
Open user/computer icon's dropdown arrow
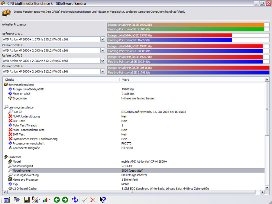pyautogui.click(x=40, y=200)
